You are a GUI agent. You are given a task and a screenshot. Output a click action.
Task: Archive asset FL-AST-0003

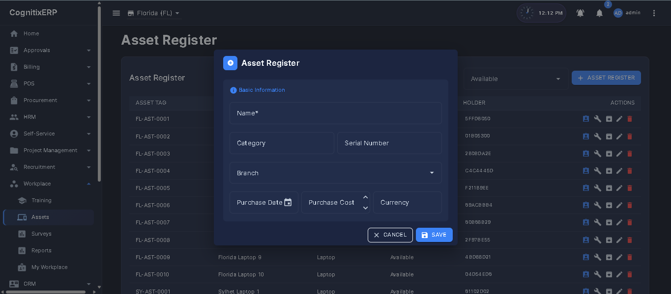click(x=609, y=154)
